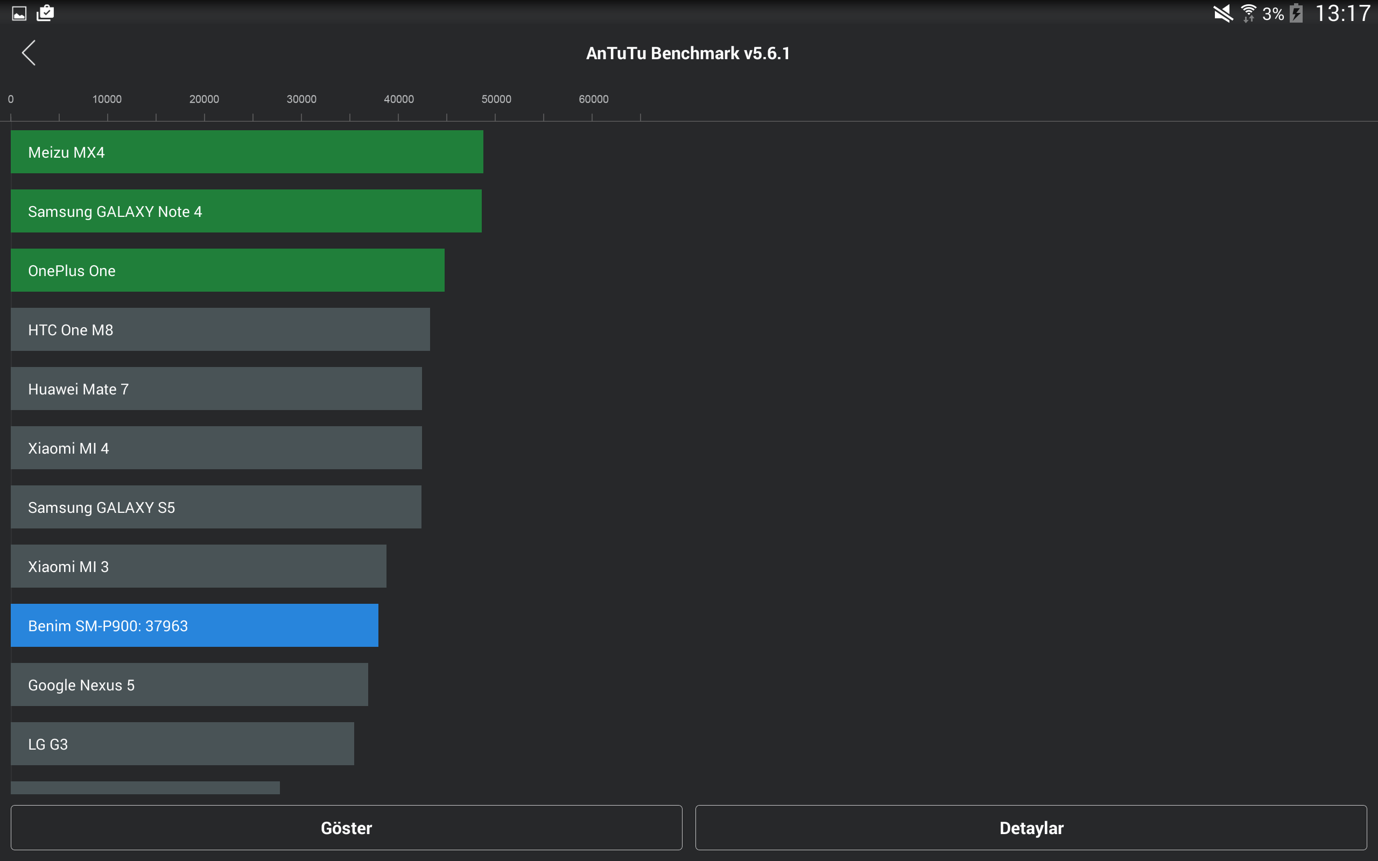Choose the Huawei Mate 7 bar
1378x861 pixels.
pyautogui.click(x=216, y=389)
